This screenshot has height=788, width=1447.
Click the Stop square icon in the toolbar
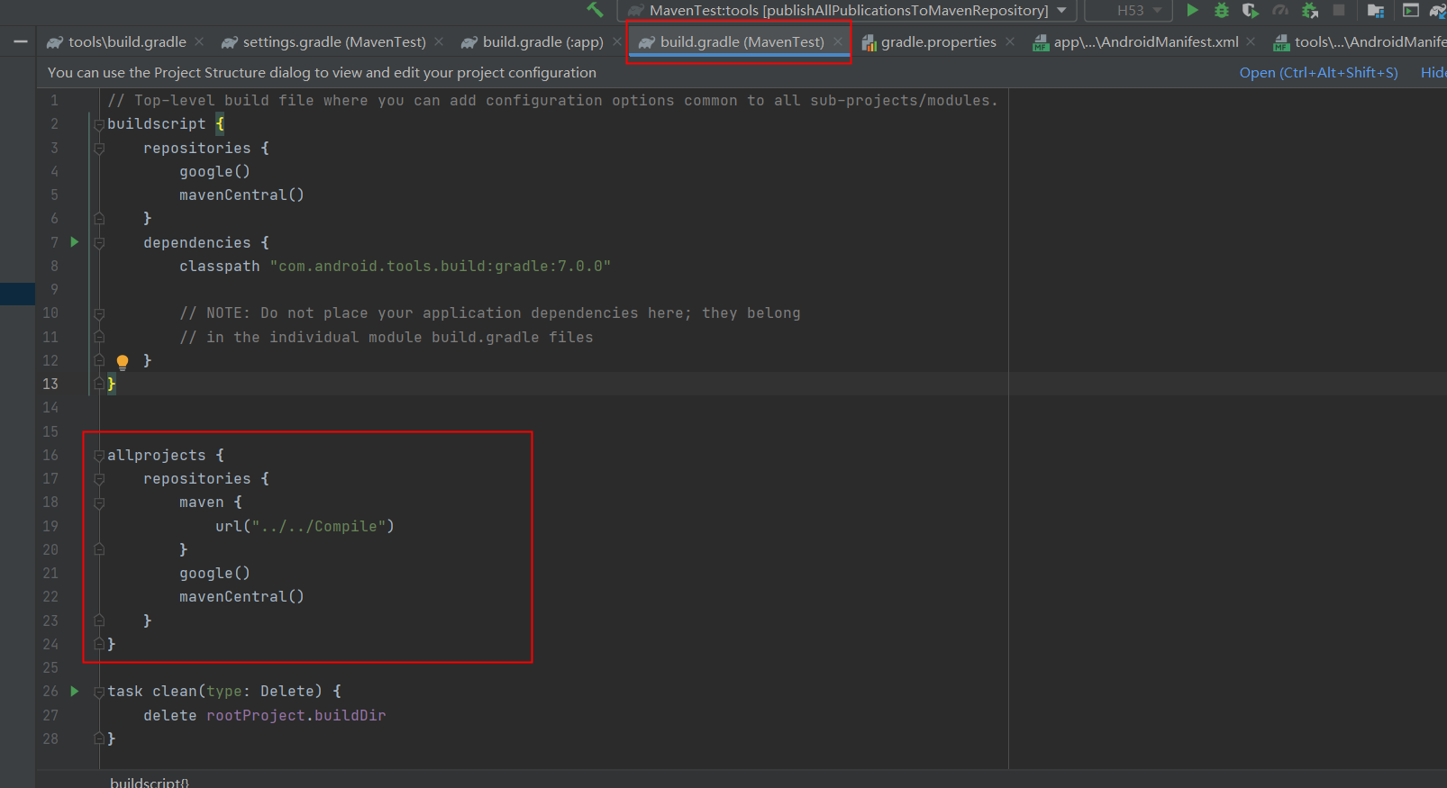[x=1339, y=10]
